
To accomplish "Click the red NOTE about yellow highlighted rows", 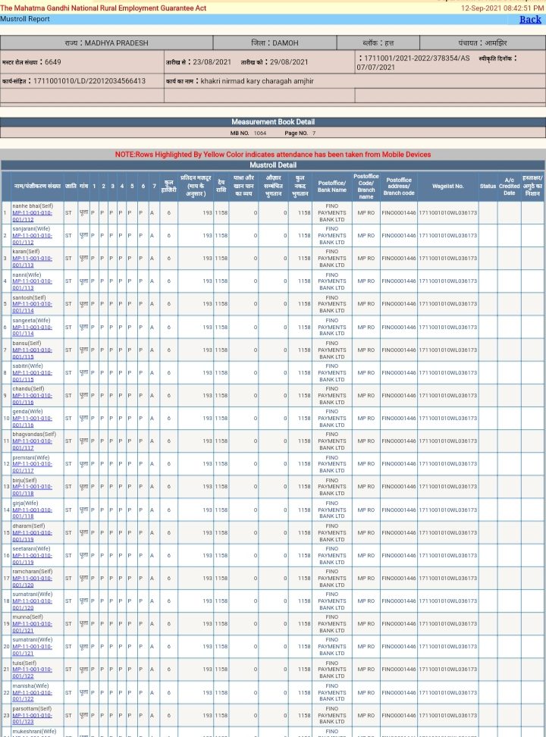I will [273, 154].
